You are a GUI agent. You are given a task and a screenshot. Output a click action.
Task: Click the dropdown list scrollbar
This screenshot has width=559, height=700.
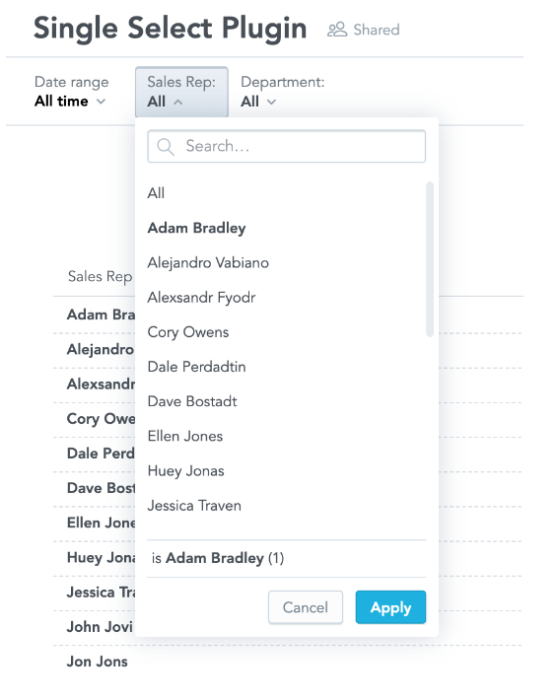pos(430,259)
